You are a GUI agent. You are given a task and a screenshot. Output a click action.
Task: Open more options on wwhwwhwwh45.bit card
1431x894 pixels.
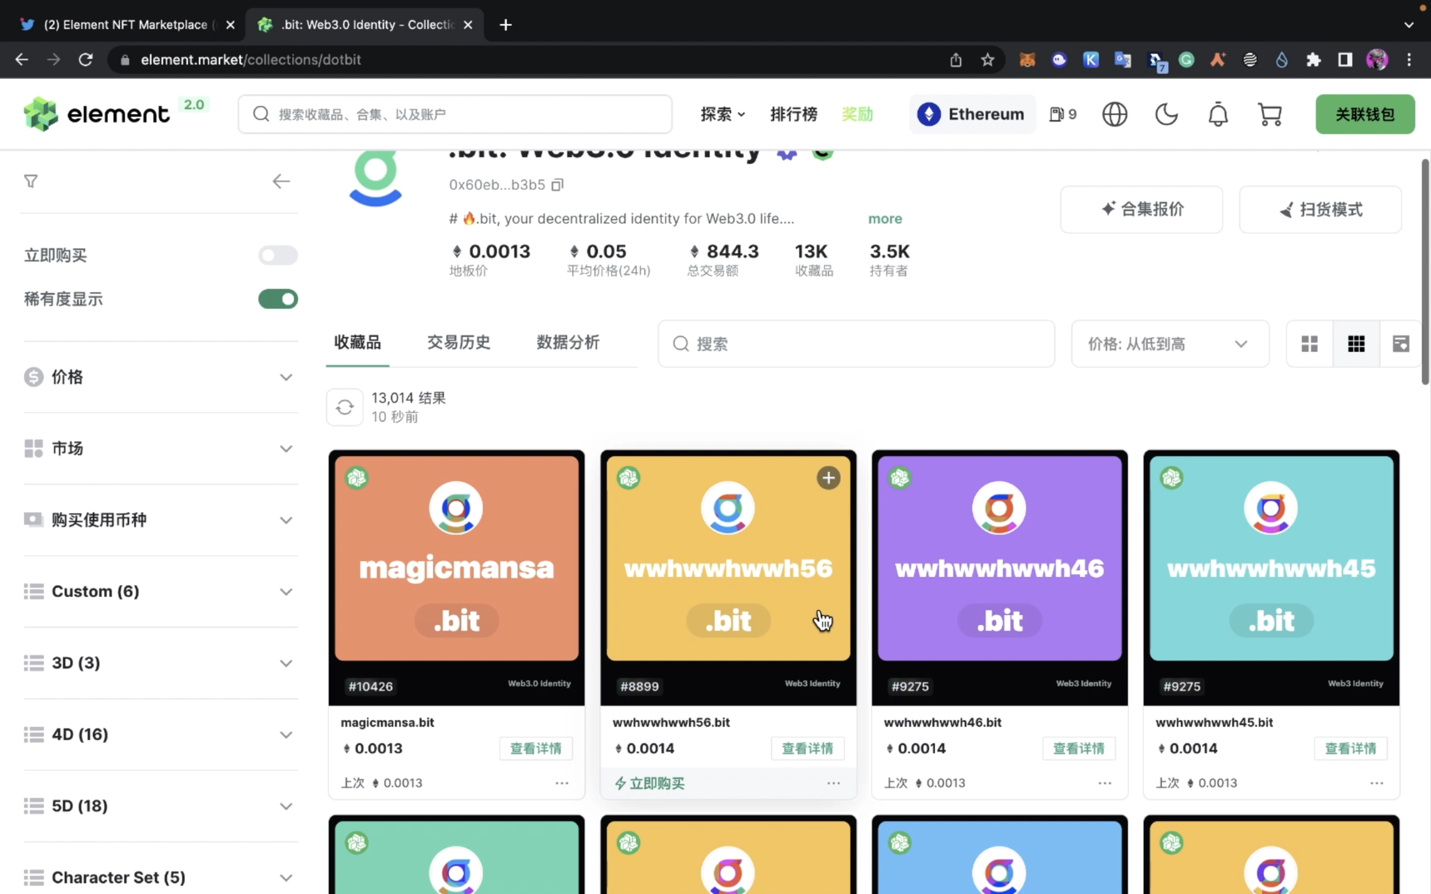pyautogui.click(x=1376, y=783)
